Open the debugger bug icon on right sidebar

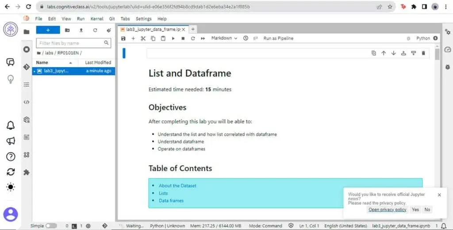pos(448,67)
